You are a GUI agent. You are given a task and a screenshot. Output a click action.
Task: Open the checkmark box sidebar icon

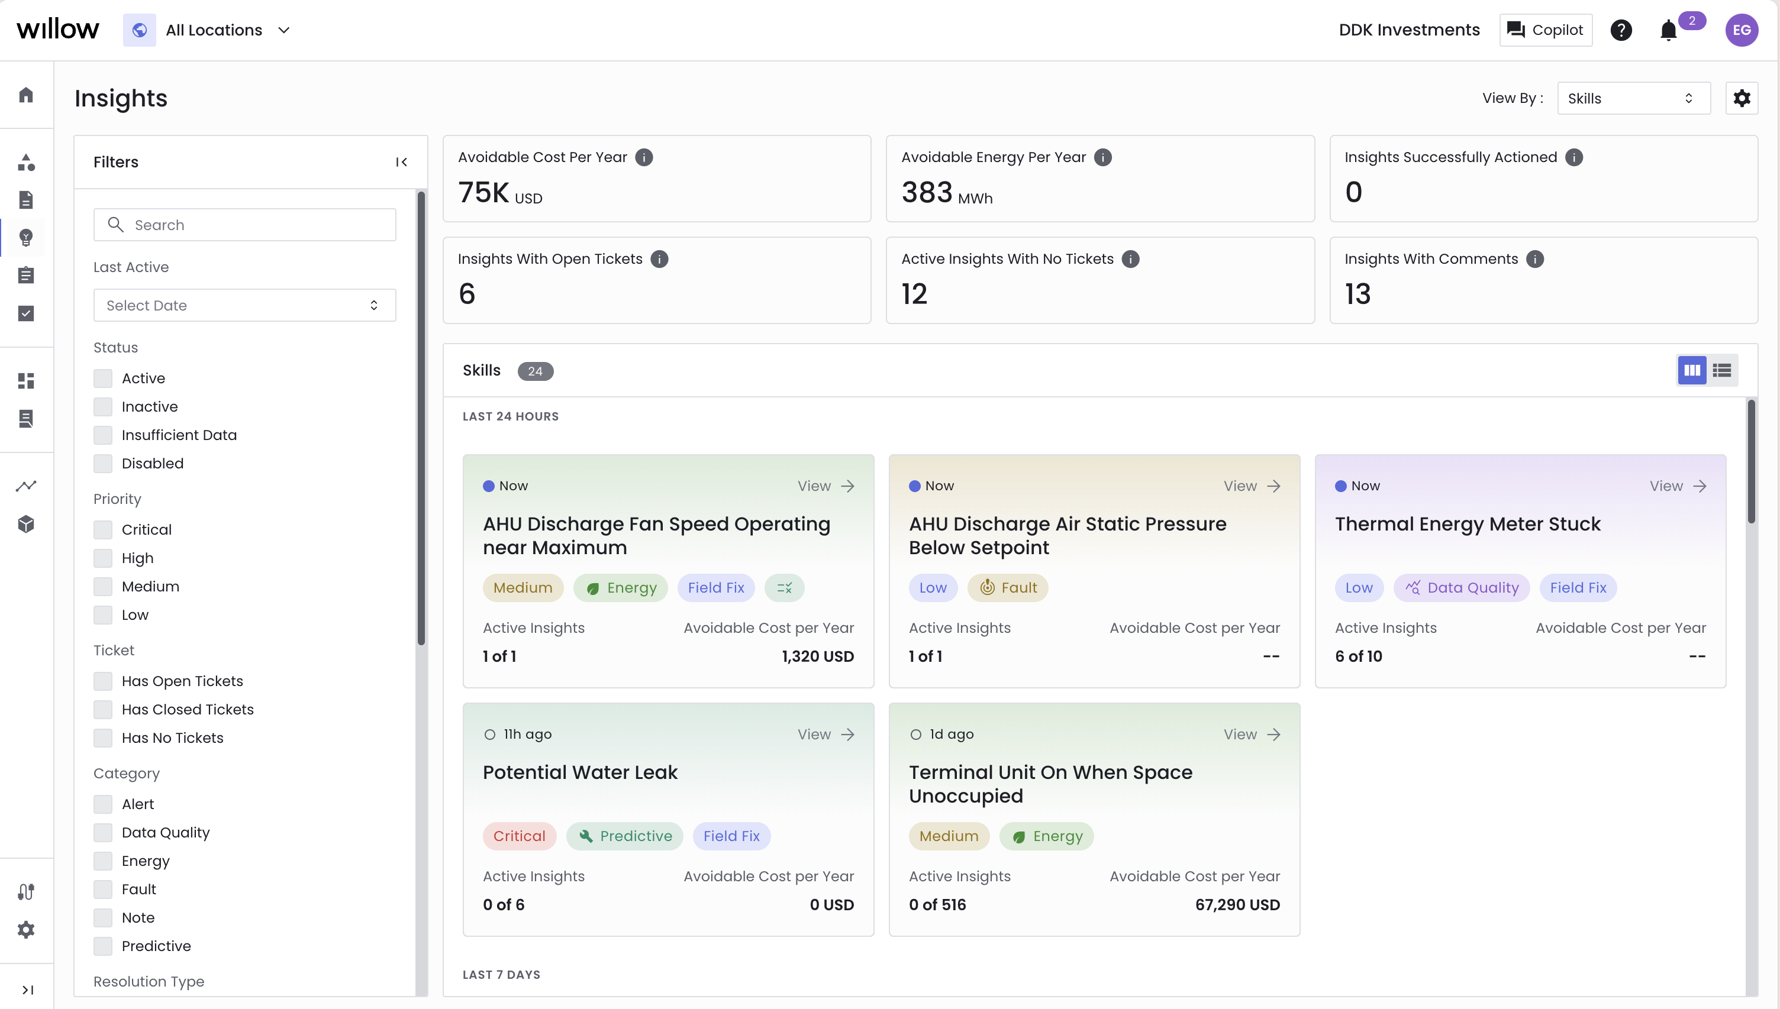(x=27, y=313)
